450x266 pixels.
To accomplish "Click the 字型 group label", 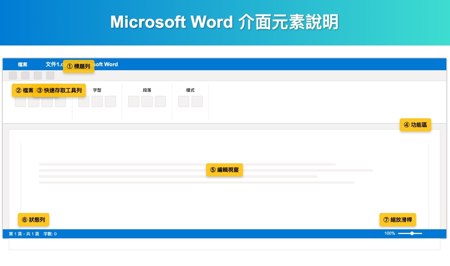I will tap(97, 90).
